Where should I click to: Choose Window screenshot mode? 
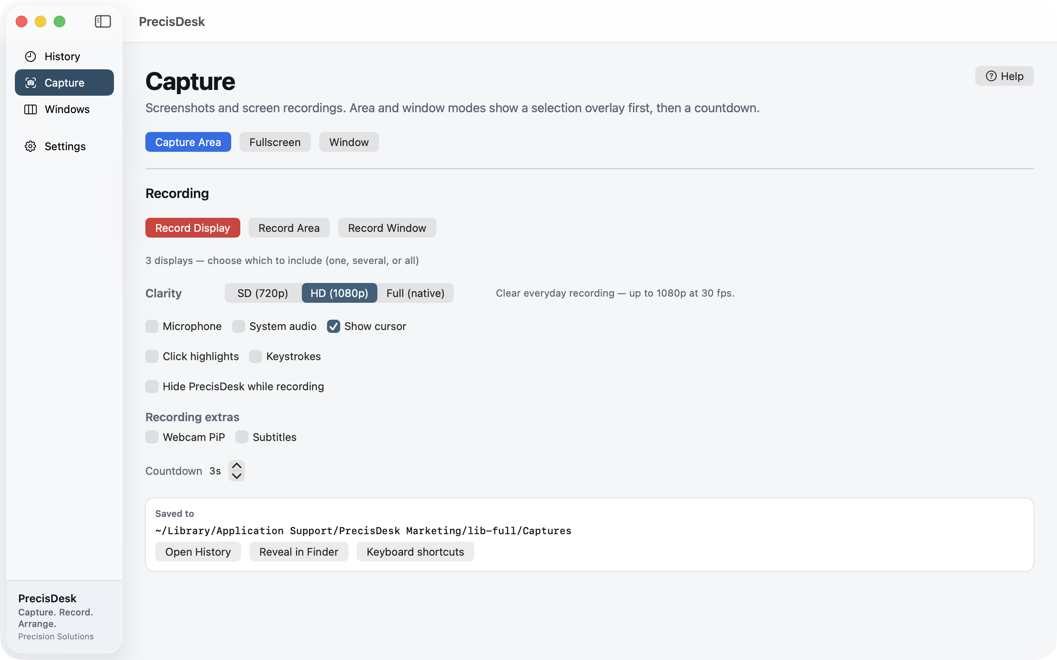click(348, 142)
